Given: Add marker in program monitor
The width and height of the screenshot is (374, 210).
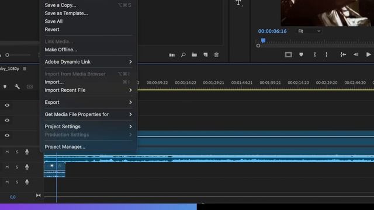Looking at the screenshot, I should pos(301,55).
